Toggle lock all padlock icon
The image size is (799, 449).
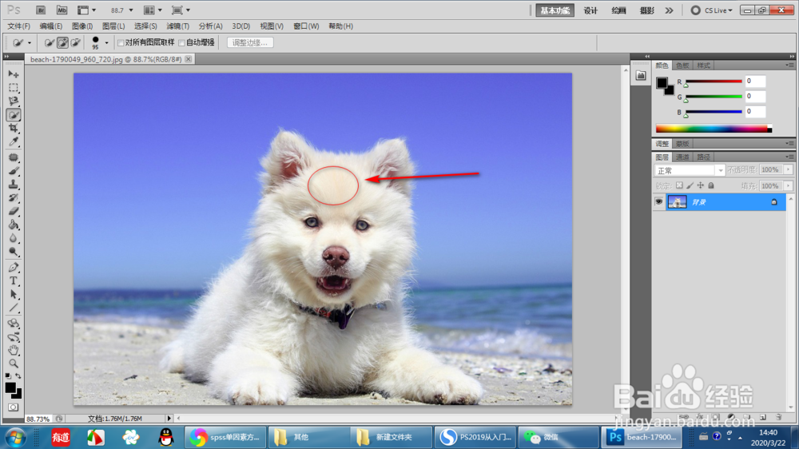(x=711, y=185)
